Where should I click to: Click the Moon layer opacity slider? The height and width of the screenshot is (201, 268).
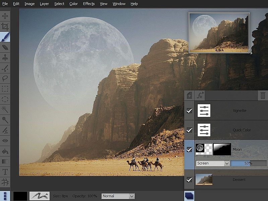(248, 163)
